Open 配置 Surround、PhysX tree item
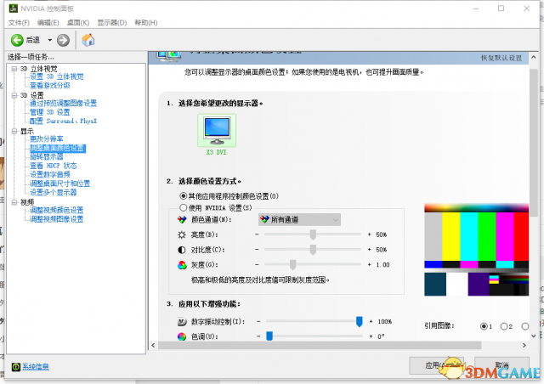Viewport: 544px width, 384px height. [x=64, y=121]
